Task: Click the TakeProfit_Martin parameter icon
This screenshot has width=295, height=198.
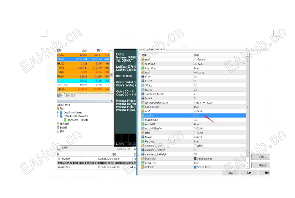Action: (143, 94)
